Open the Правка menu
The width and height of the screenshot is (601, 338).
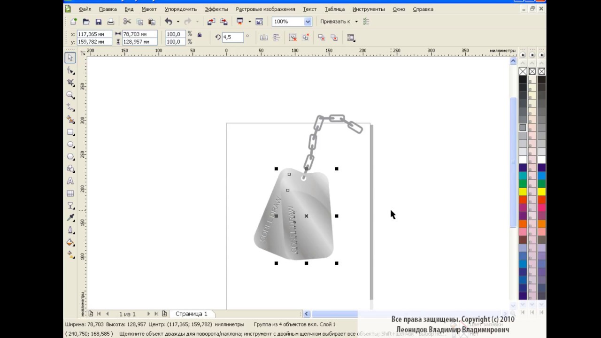108,9
